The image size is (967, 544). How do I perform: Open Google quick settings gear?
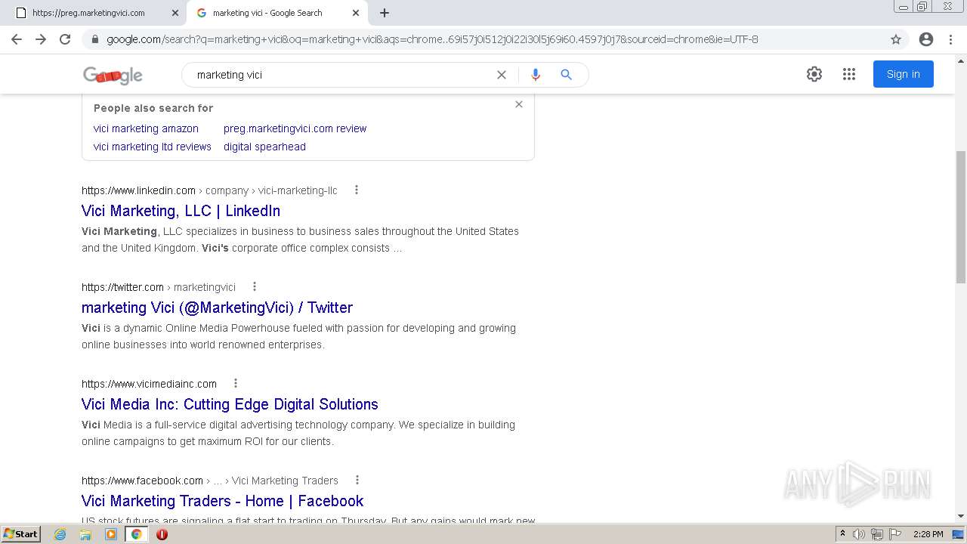[814, 74]
